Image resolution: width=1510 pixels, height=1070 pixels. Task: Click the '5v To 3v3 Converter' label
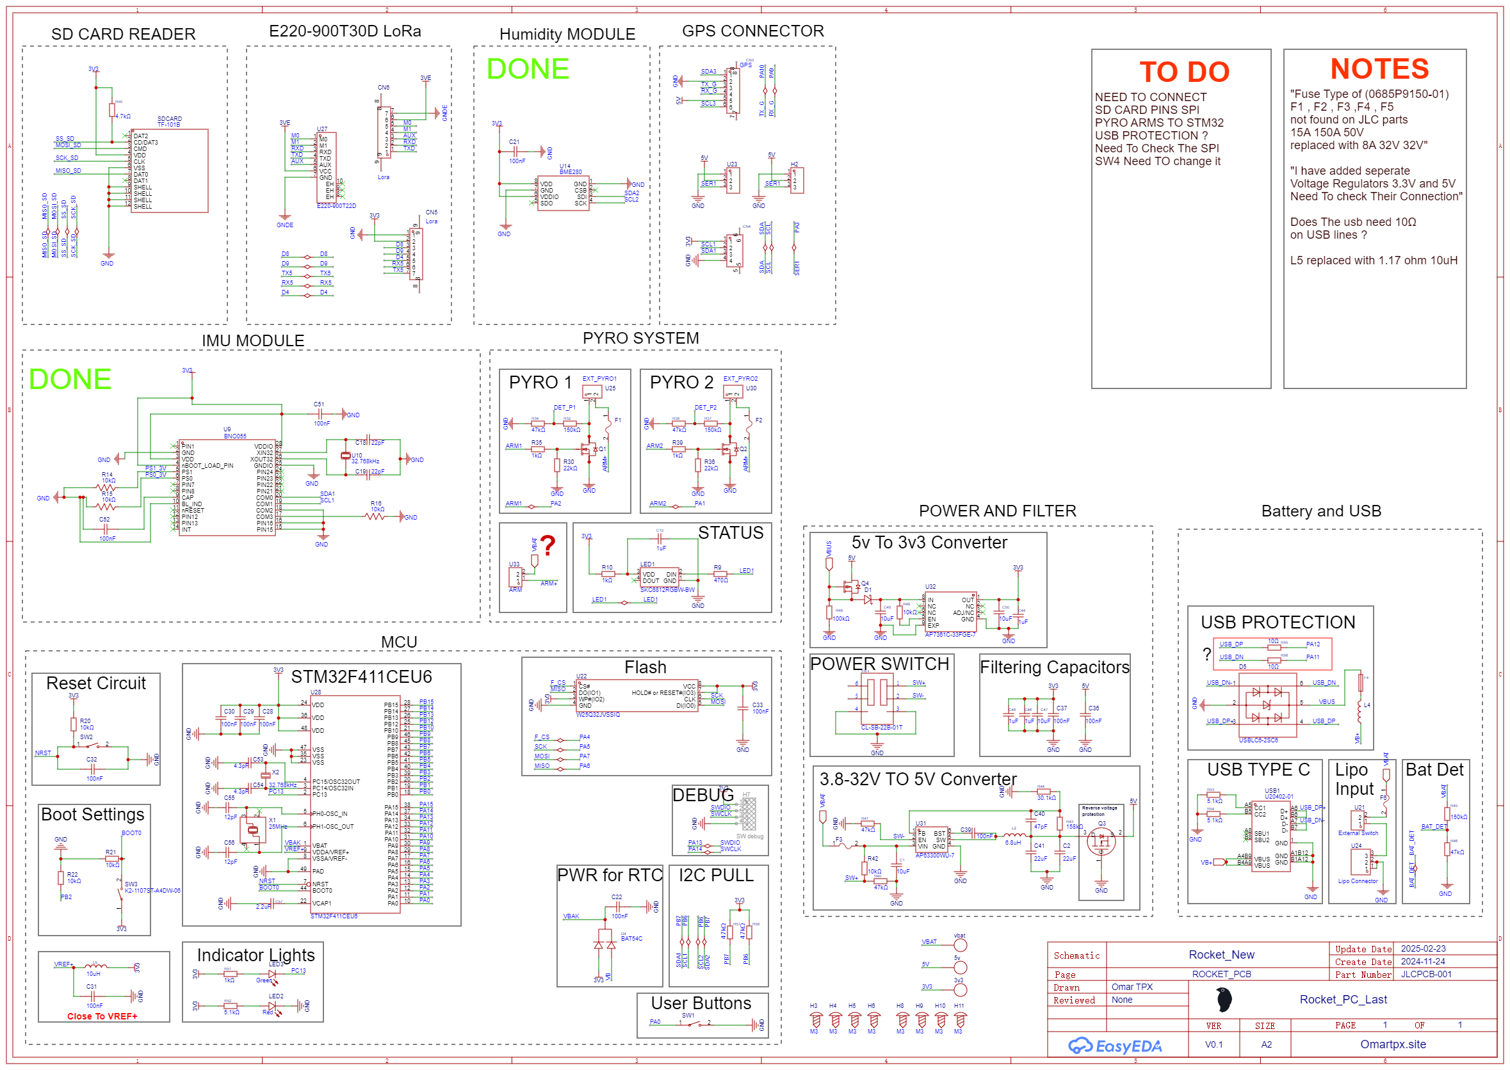coord(929,542)
